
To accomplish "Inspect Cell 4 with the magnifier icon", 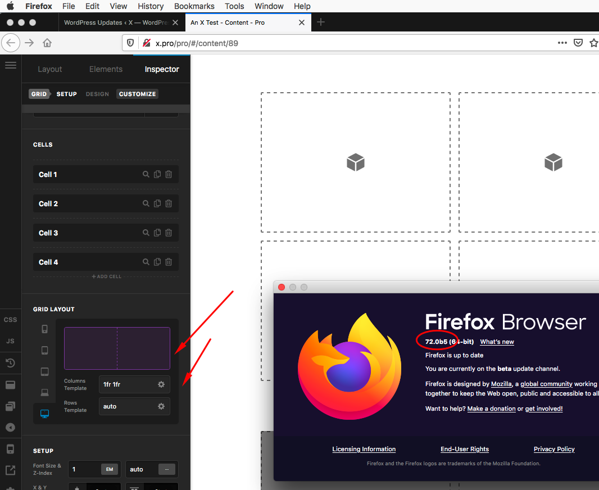I will click(146, 262).
